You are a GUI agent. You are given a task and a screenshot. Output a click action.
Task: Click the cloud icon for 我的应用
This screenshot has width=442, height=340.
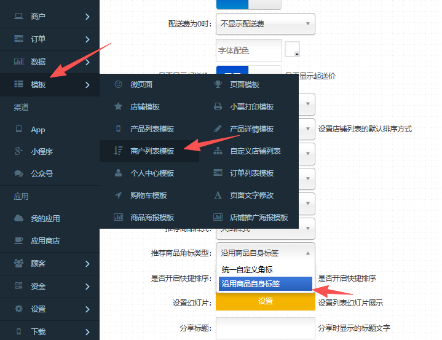click(18, 218)
